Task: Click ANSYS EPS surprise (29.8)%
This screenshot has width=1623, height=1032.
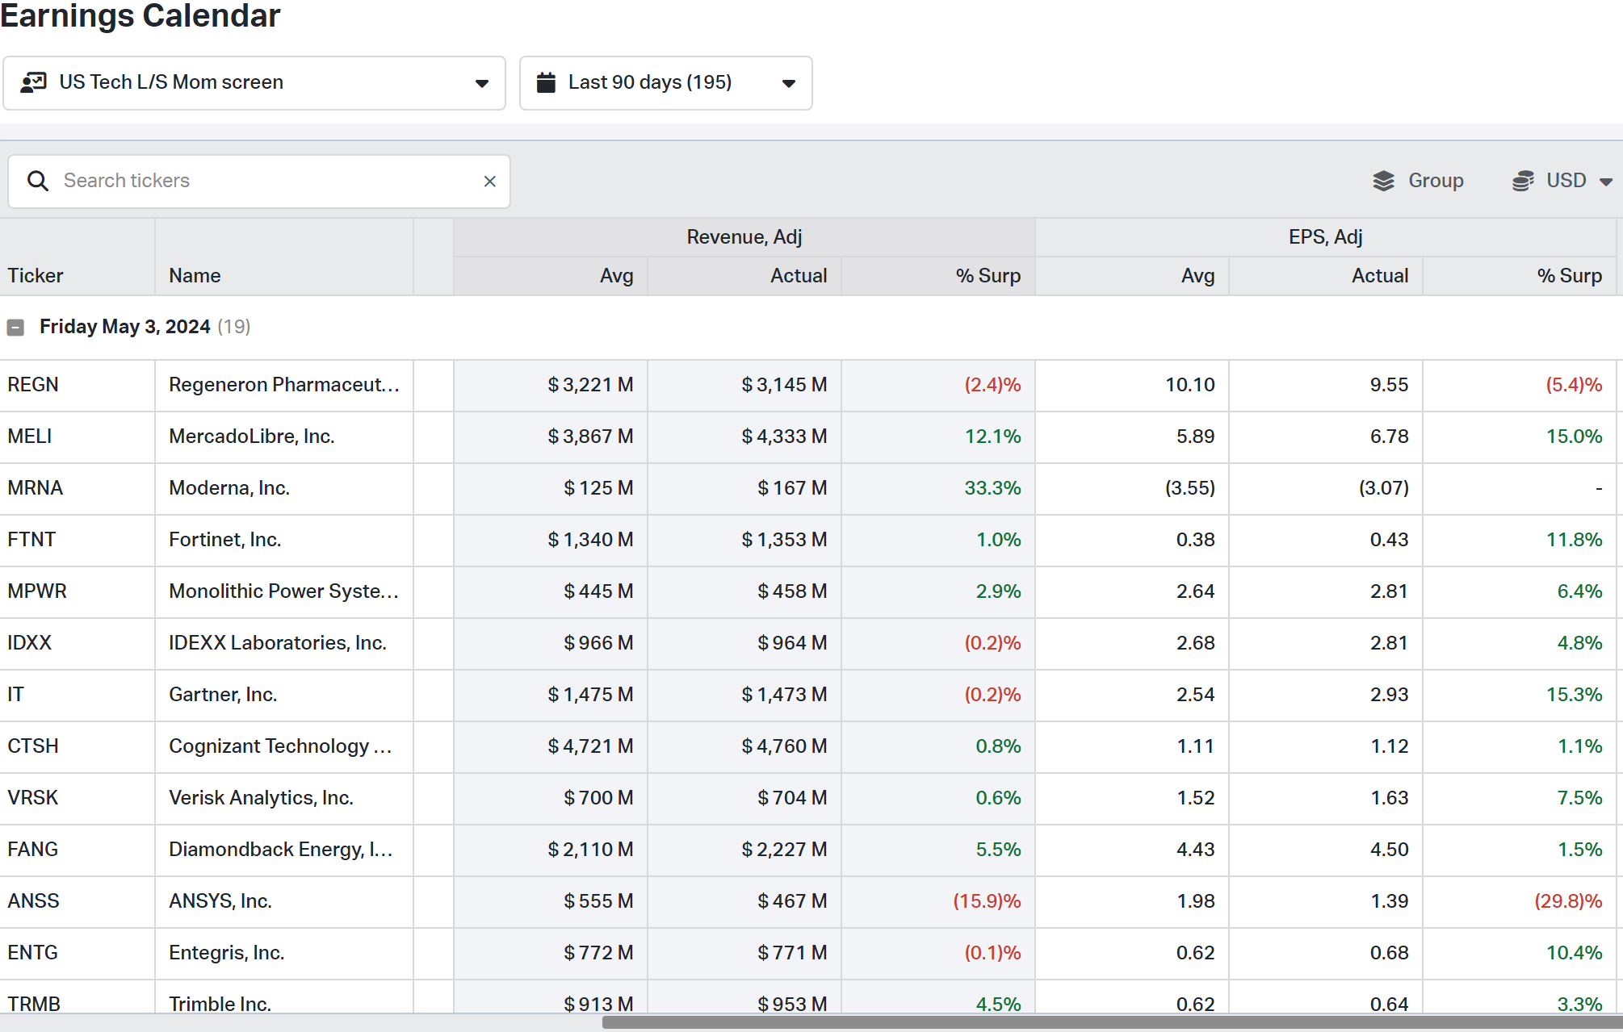Action: click(1568, 901)
